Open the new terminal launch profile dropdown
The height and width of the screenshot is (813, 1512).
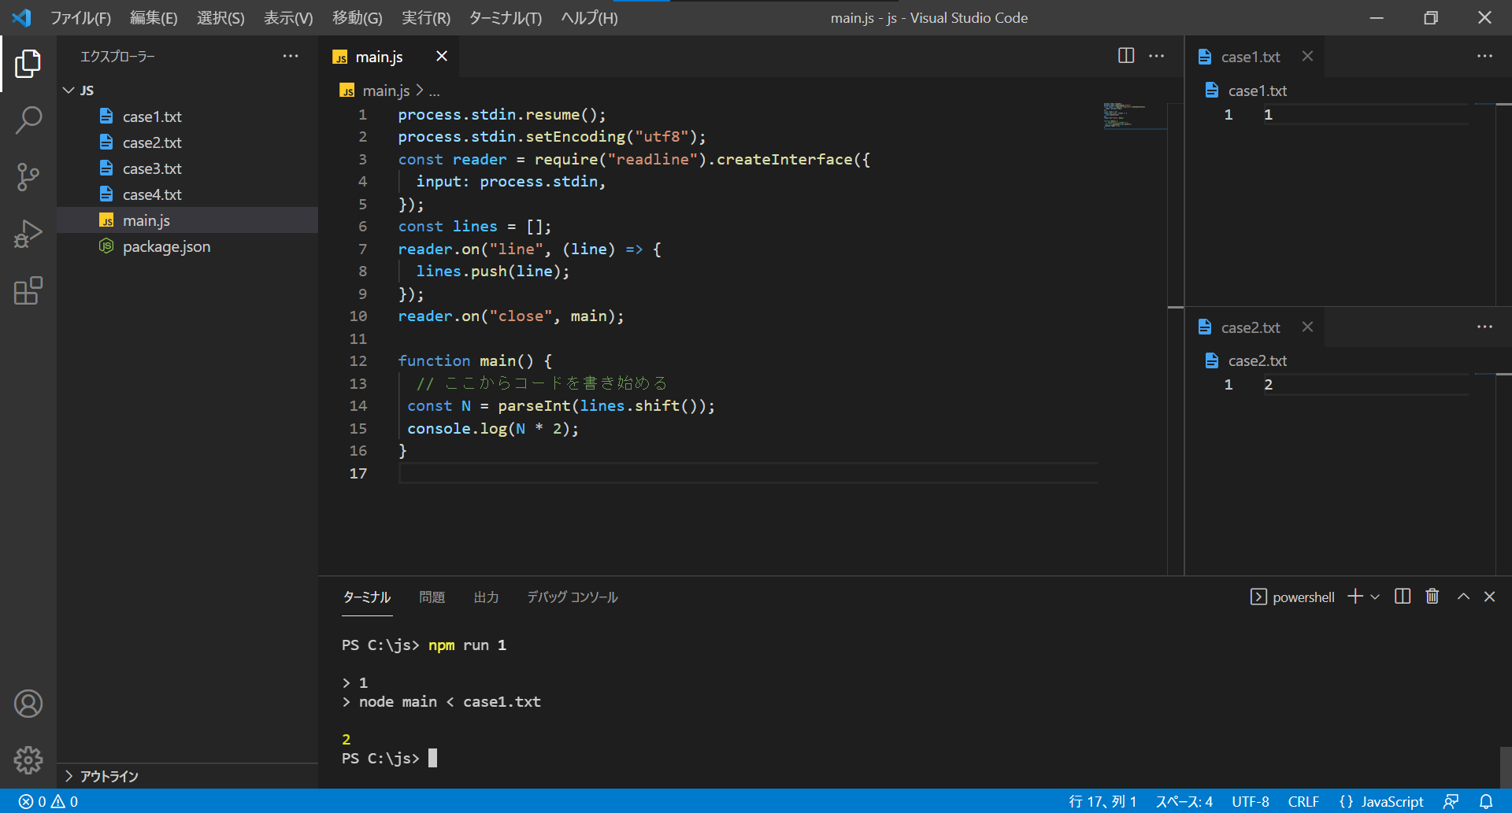(x=1375, y=597)
